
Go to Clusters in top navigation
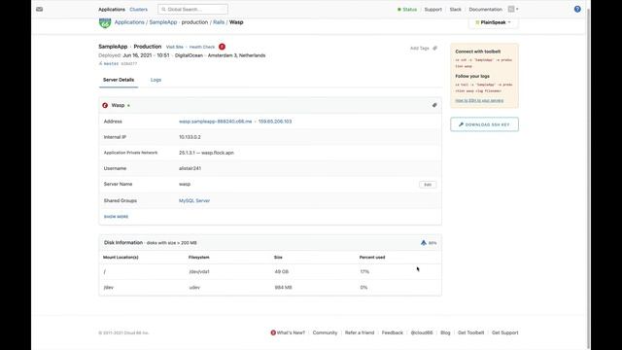[138, 9]
